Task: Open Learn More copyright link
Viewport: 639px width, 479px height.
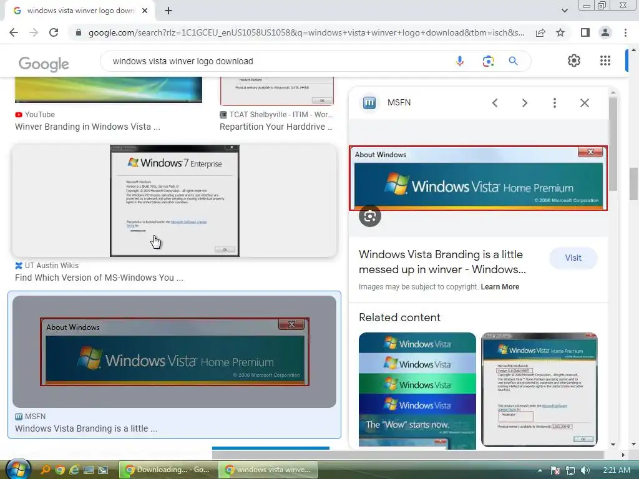Action: pos(500,287)
